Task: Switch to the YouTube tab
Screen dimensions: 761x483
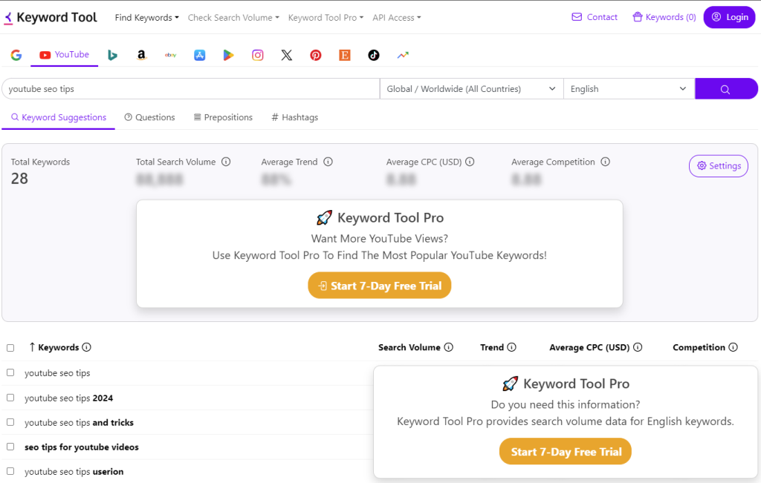Action: [x=65, y=55]
